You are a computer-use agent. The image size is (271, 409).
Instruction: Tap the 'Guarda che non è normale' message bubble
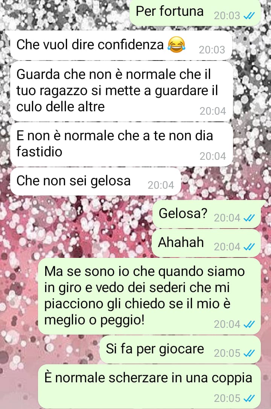point(122,91)
